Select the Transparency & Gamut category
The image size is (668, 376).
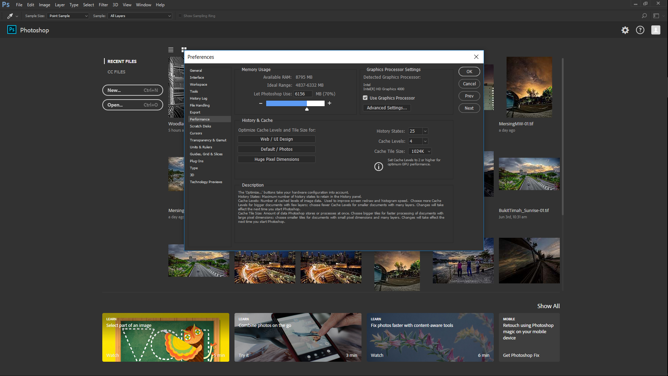(x=210, y=140)
